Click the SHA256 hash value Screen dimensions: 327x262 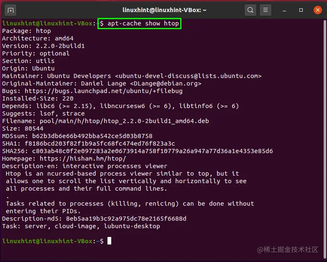click(153, 151)
